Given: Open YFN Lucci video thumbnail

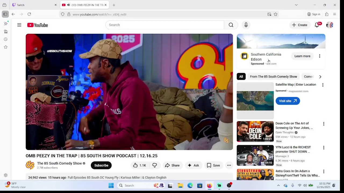Looking at the screenshot, I should (255, 155).
